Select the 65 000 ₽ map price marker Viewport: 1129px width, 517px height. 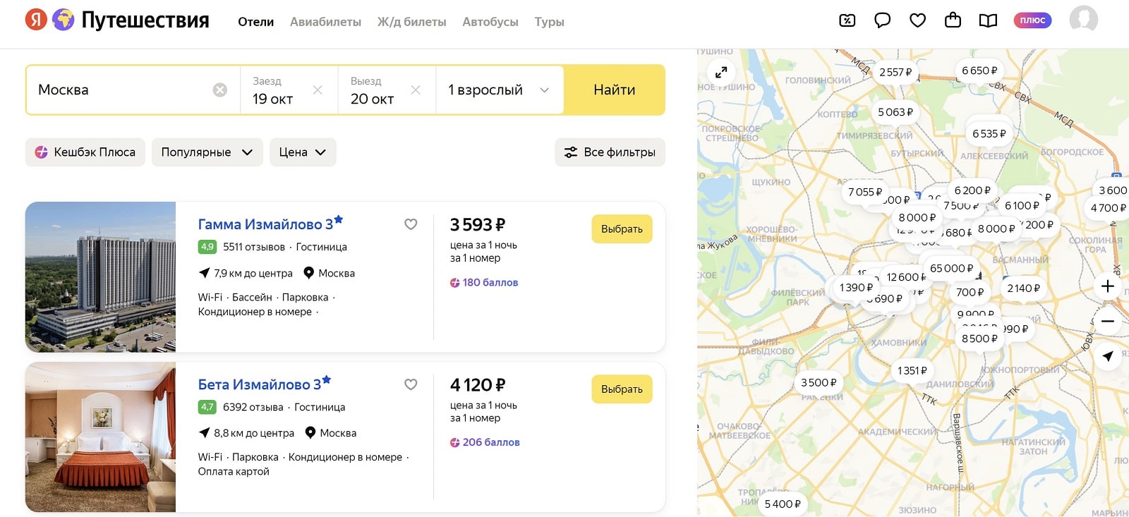[951, 268]
